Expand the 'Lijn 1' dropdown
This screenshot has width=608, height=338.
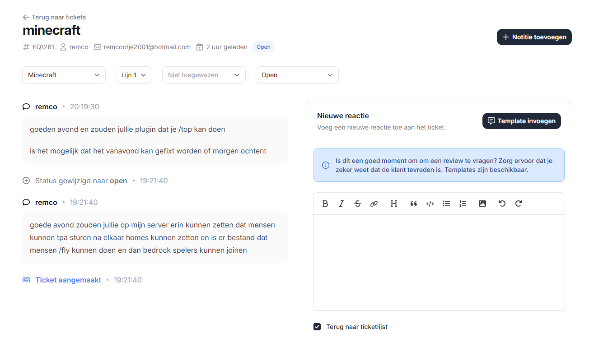pos(134,75)
